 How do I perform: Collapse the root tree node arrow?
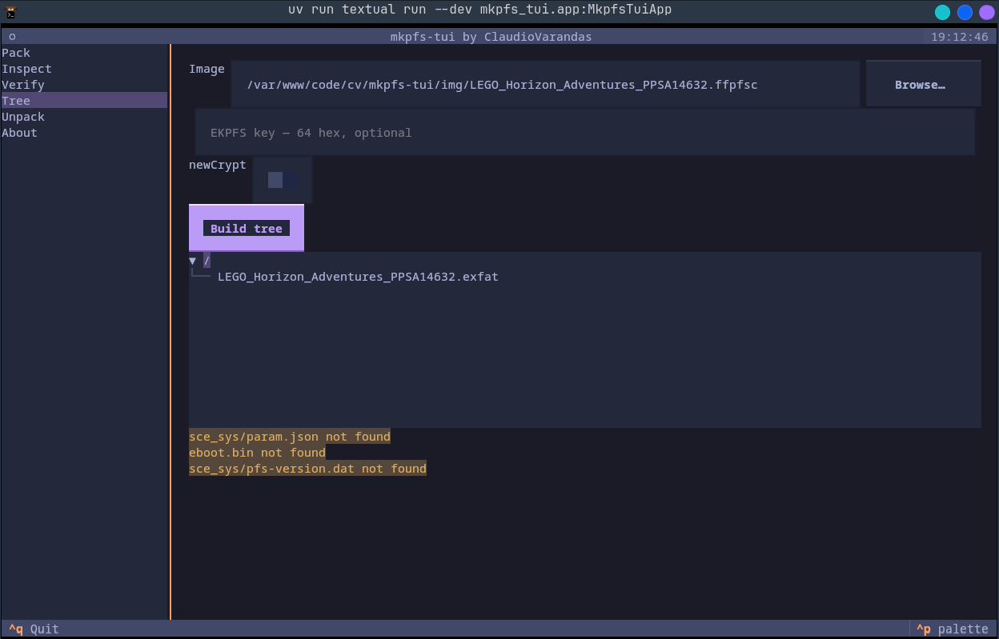pos(192,261)
